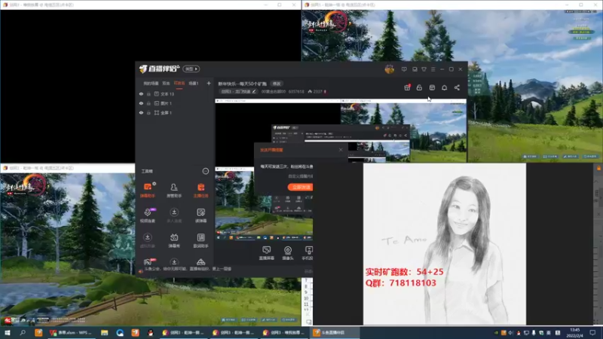Click the 多人连麦 download icon tool
The height and width of the screenshot is (339, 603).
tap(174, 215)
